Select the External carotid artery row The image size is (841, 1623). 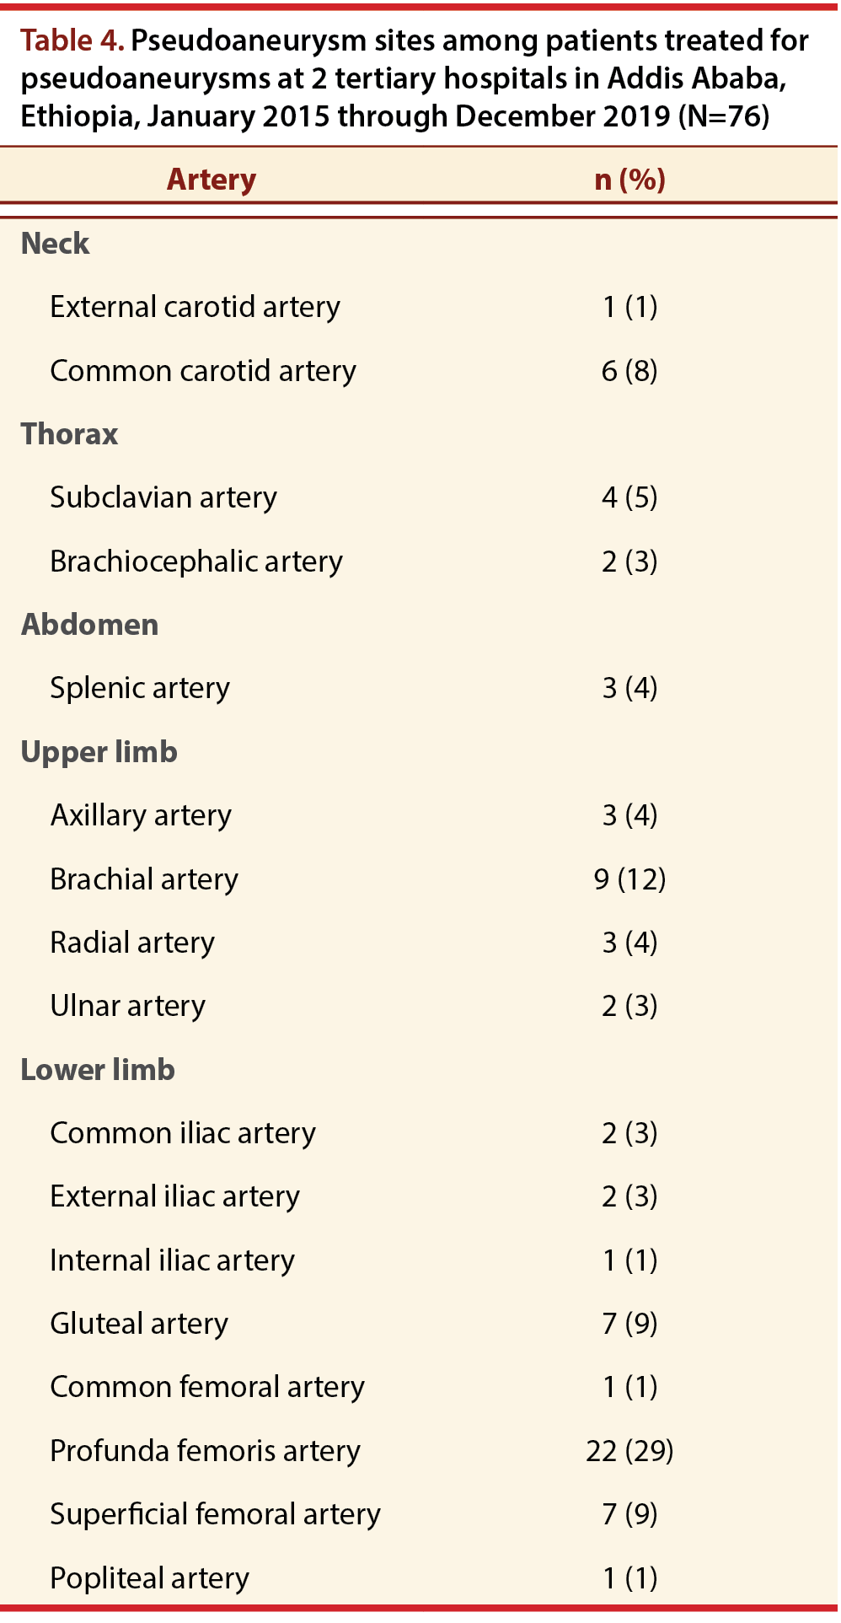[419, 306]
